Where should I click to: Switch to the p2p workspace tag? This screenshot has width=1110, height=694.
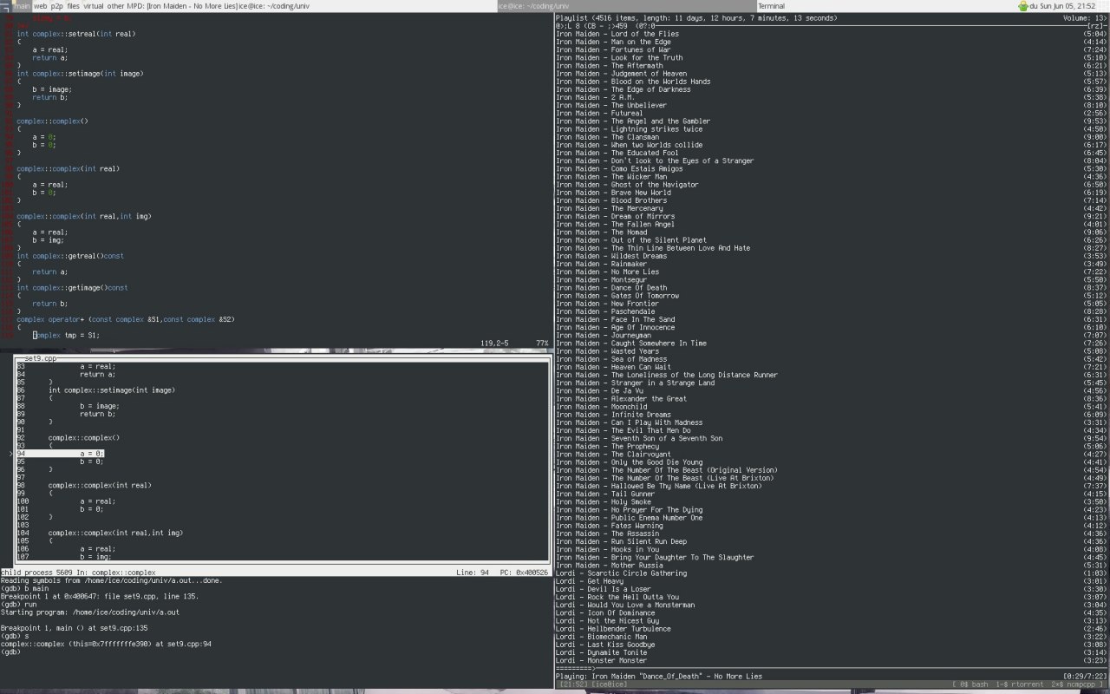point(56,6)
